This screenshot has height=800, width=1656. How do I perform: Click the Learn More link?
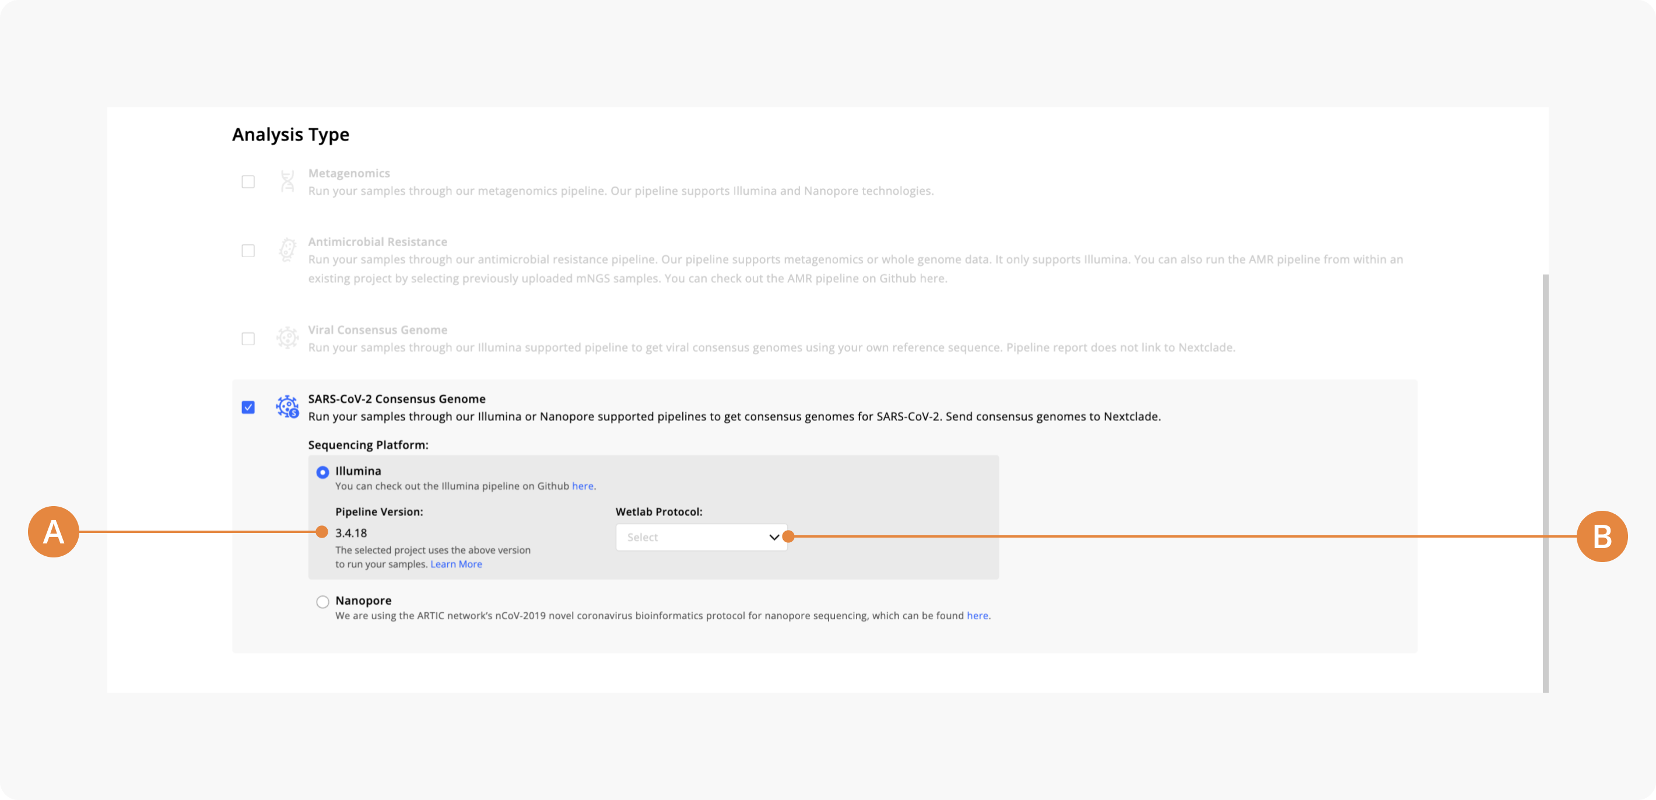point(456,564)
